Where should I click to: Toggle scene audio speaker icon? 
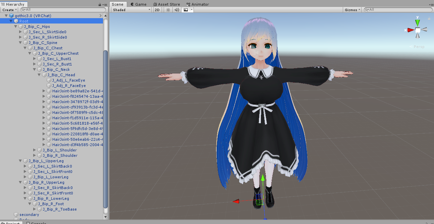click(177, 10)
